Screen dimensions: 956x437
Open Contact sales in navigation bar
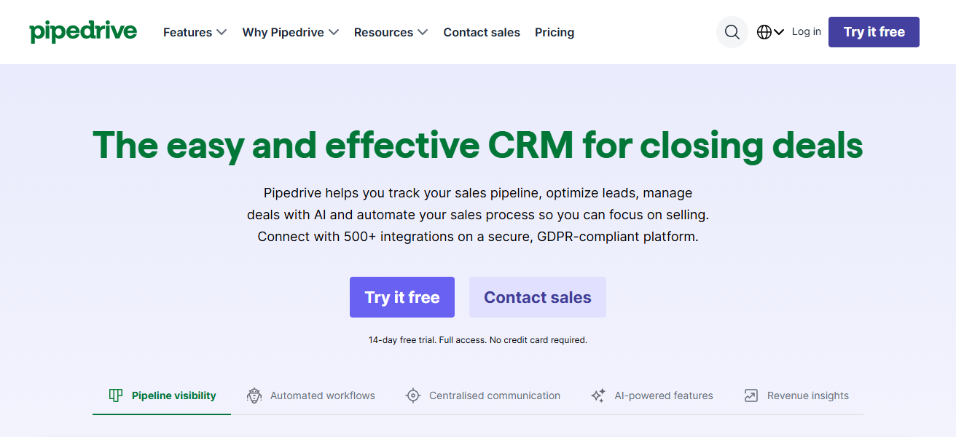tap(482, 32)
